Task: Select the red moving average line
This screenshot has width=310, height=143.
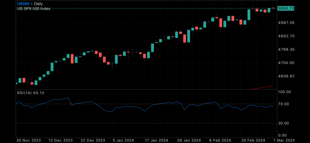Action: pyautogui.click(x=262, y=87)
